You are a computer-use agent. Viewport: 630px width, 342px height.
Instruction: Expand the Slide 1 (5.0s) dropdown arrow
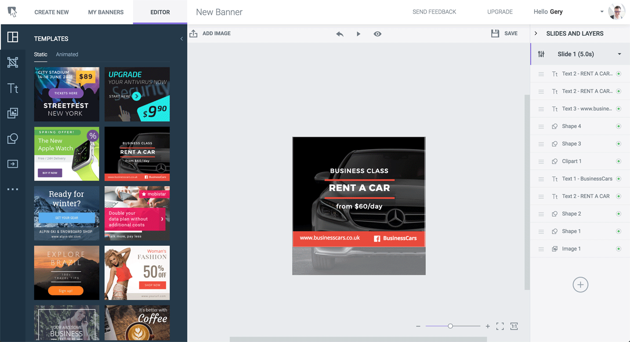(x=619, y=54)
